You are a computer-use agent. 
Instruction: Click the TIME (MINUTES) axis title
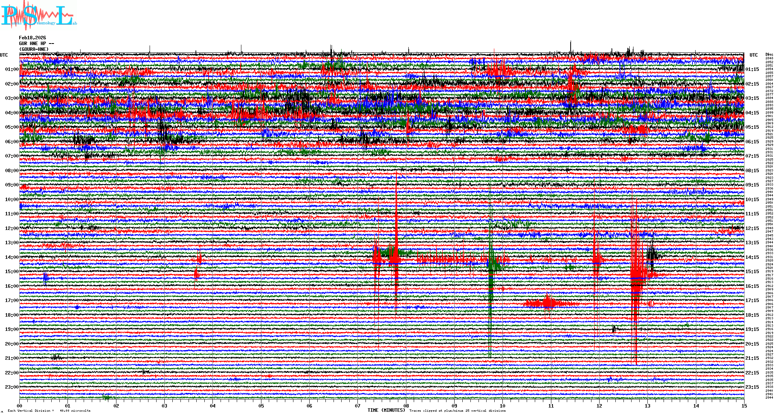pyautogui.click(x=386, y=410)
